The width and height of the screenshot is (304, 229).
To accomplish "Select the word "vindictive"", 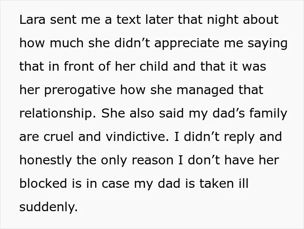I will pyautogui.click(x=136, y=137).
